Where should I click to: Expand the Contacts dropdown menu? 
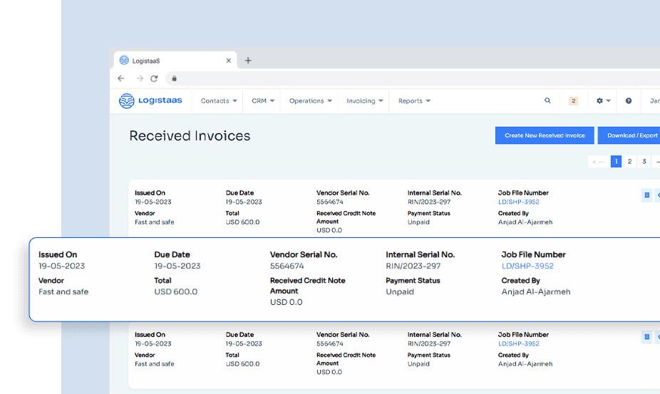(218, 101)
